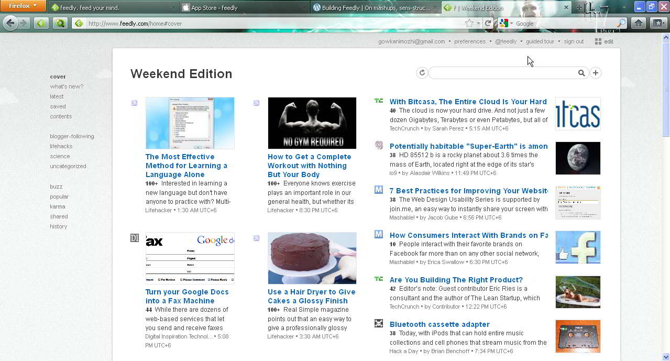This screenshot has height=361, width=670.
Task: Select the 'Weekend Edition' browser tab
Action: [x=506, y=8]
